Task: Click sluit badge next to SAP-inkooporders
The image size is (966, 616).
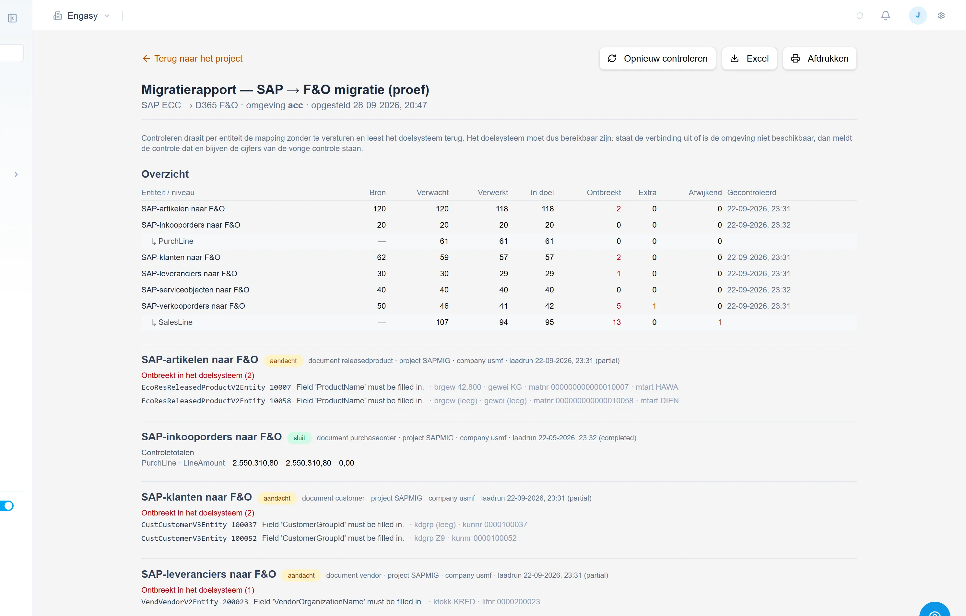Action: point(299,438)
